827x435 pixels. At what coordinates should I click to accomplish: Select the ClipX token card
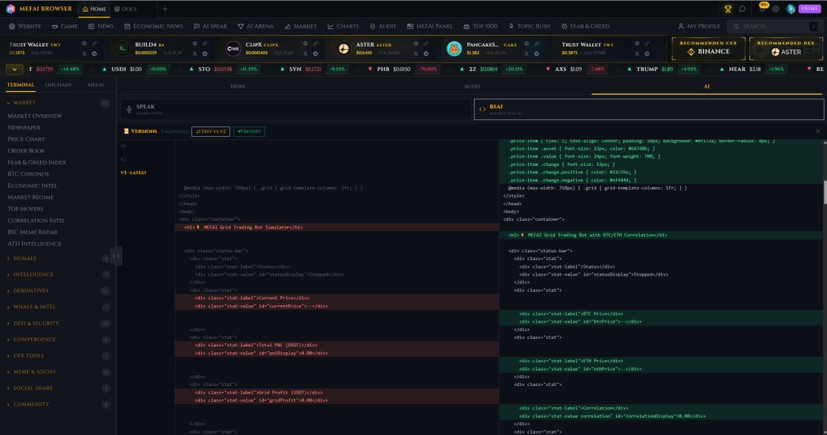tap(272, 48)
